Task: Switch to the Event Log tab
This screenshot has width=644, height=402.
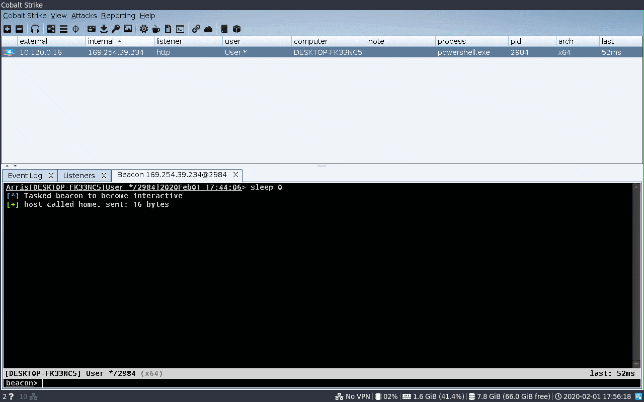Action: point(25,175)
